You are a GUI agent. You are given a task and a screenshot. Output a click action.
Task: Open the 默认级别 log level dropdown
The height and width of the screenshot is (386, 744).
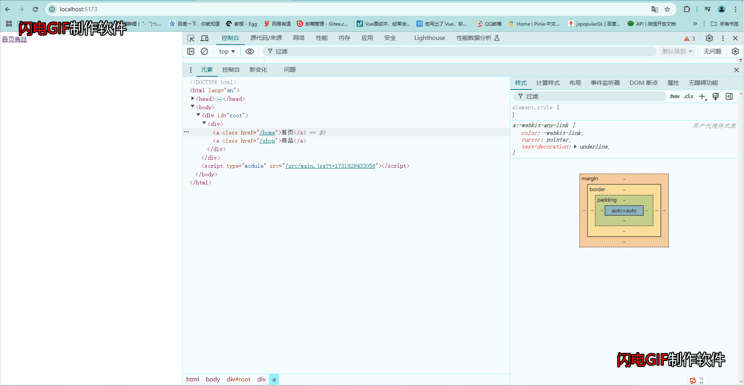(x=676, y=51)
